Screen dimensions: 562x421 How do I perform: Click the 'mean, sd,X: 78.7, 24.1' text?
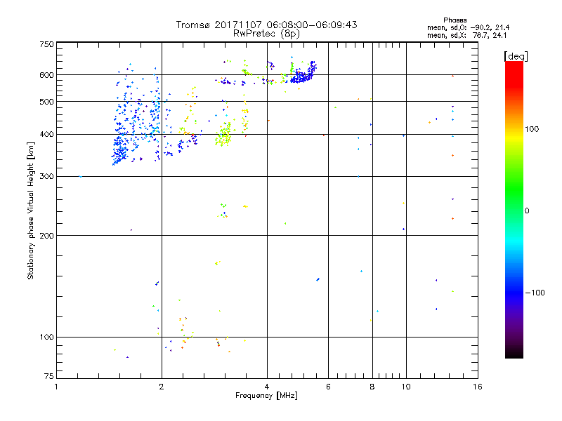click(x=466, y=35)
